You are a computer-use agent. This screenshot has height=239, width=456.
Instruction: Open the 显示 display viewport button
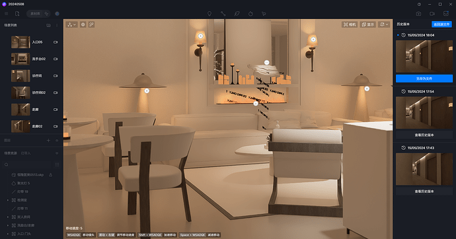point(368,24)
